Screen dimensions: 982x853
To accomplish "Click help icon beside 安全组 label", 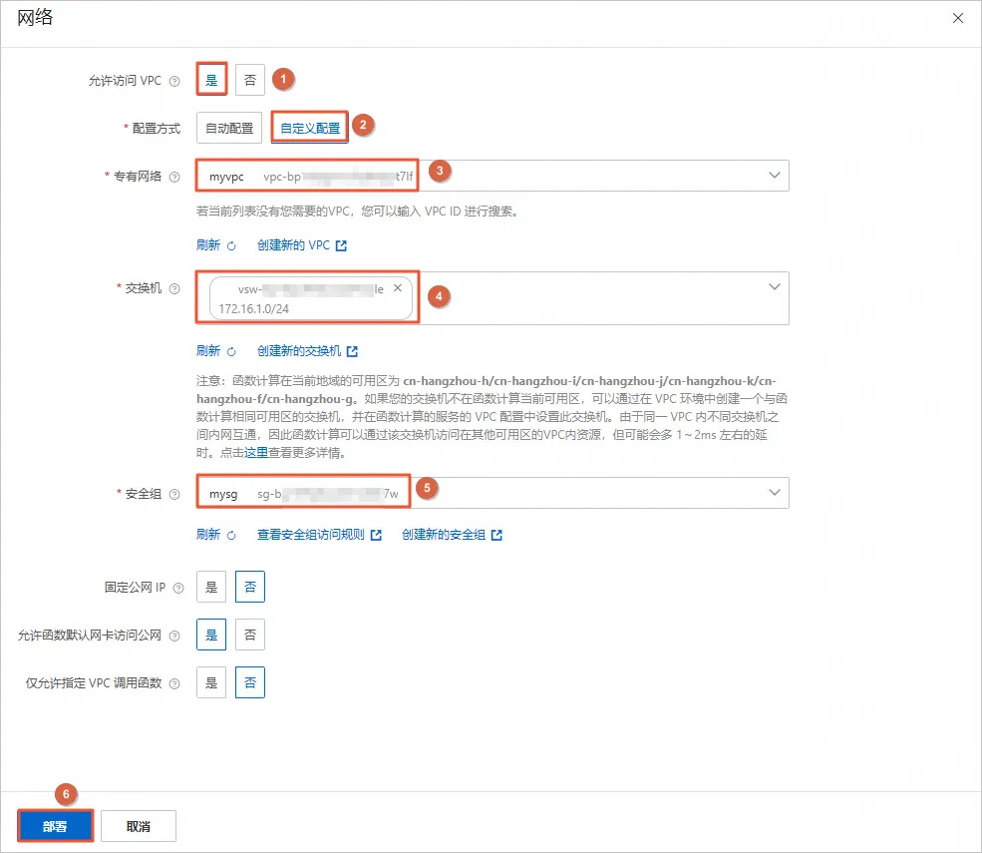I will 174,494.
